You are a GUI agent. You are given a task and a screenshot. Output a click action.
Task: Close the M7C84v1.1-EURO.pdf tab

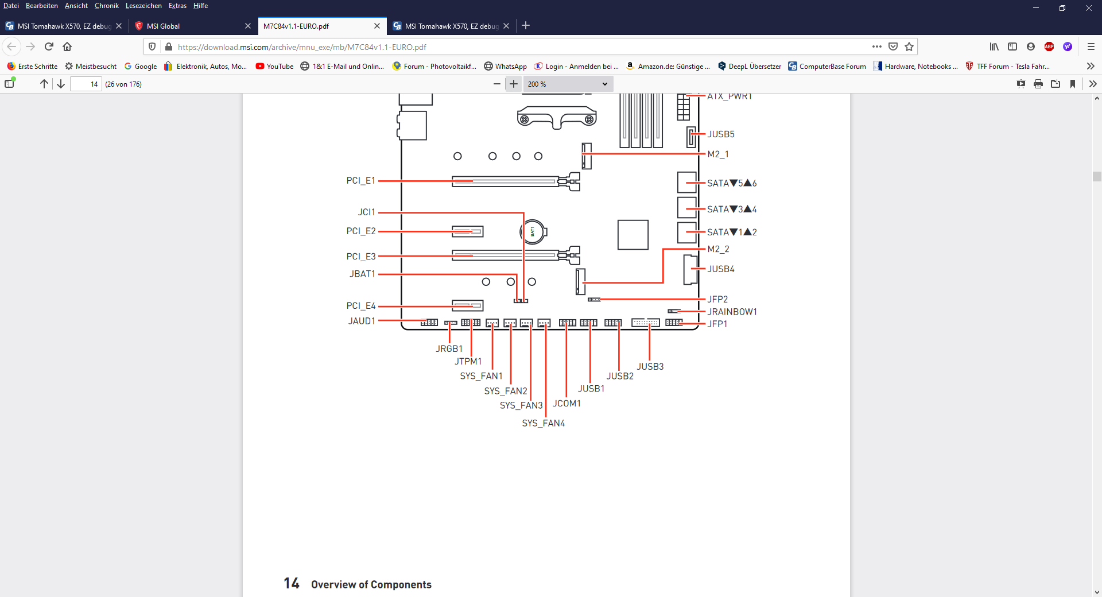tap(377, 26)
